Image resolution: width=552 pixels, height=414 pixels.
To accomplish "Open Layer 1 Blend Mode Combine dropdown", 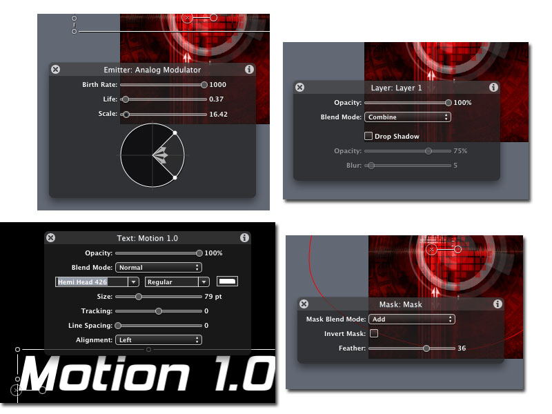I will point(408,117).
